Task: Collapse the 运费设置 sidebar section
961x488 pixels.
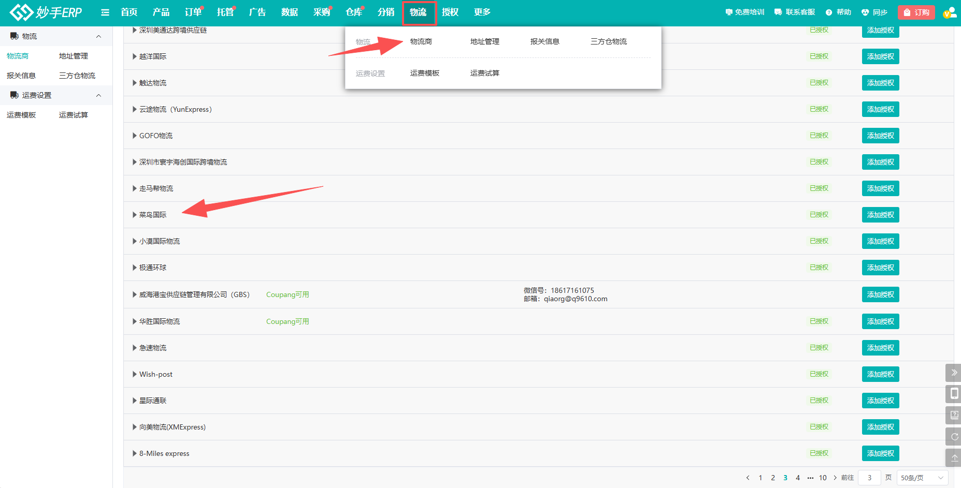Action: [98, 95]
